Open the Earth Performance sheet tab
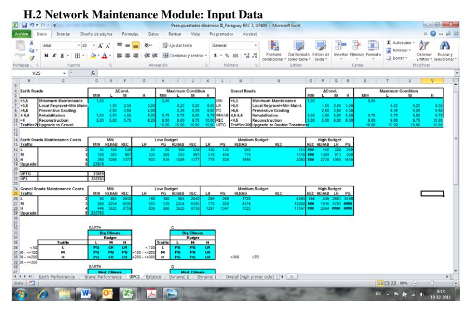This screenshot has height=312, width=469. click(x=57, y=277)
